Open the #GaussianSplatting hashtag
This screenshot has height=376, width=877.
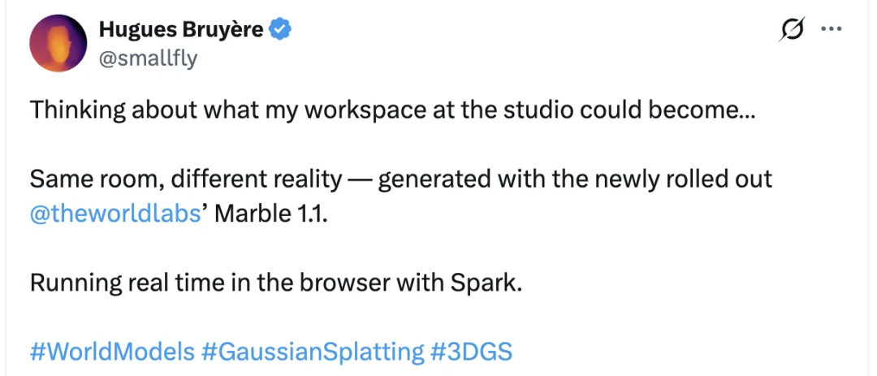[x=313, y=352]
